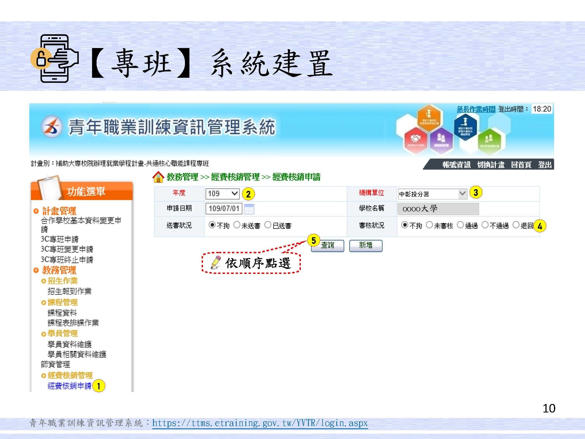Image resolution: width=585 pixels, height=439 pixels.
Task: Click the 申請日期 input field
Action: point(224,209)
